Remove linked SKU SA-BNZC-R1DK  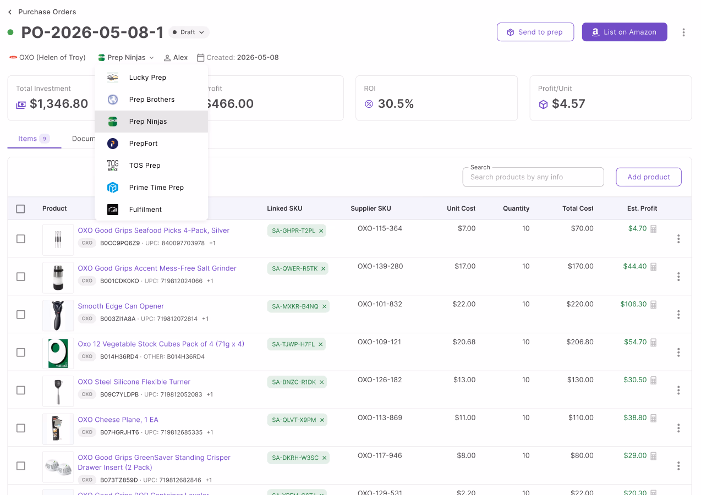pyautogui.click(x=322, y=382)
